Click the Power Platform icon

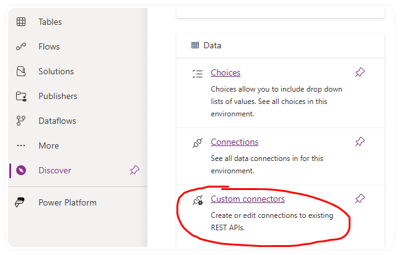coord(20,202)
